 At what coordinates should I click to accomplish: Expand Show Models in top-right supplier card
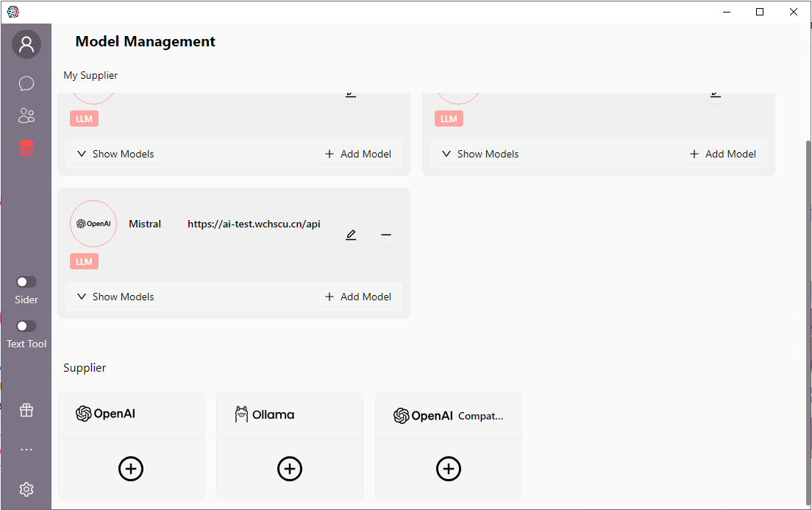coord(480,154)
